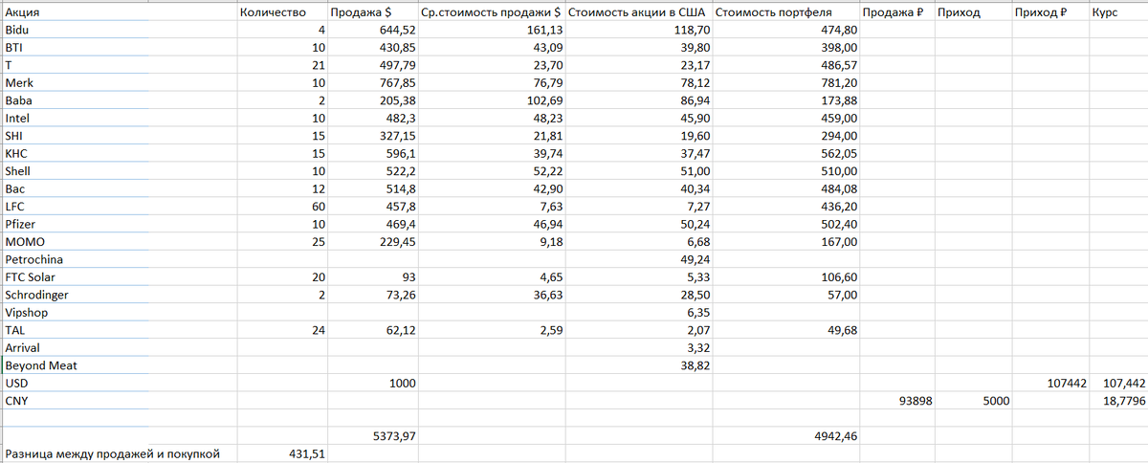This screenshot has height=463, width=1148.
Task: Select the 'BTI' row label
Action: tap(119, 47)
